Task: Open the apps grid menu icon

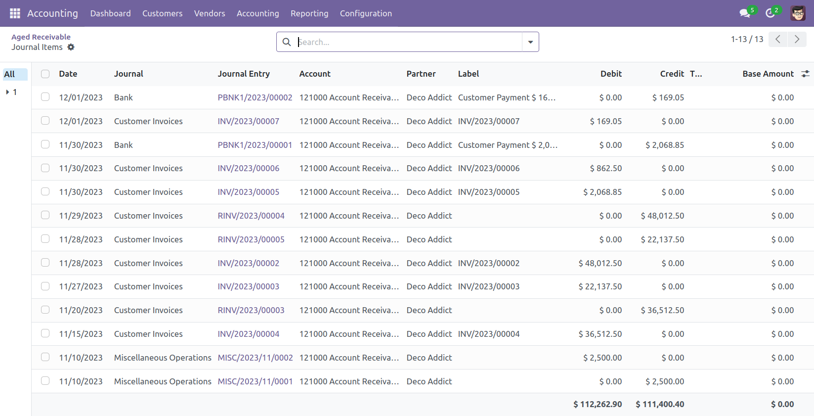Action: tap(15, 13)
